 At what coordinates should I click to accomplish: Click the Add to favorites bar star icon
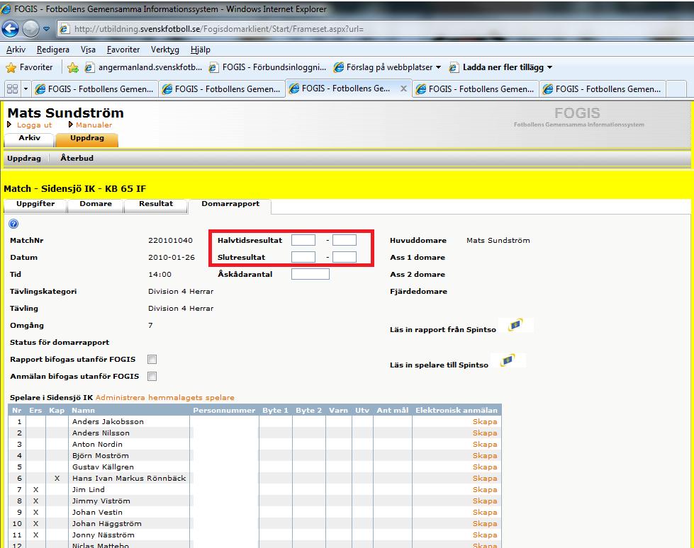click(73, 68)
